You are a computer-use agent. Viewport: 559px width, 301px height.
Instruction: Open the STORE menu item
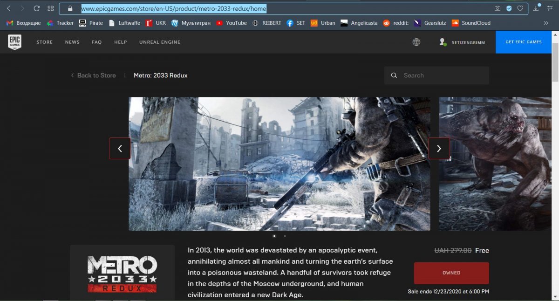[45, 42]
